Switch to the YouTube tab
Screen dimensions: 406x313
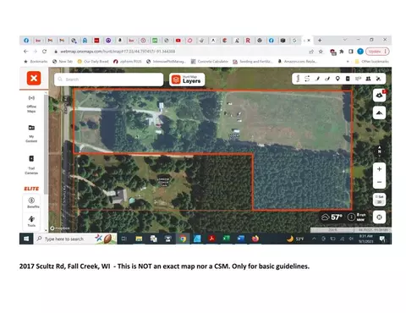click(178, 41)
